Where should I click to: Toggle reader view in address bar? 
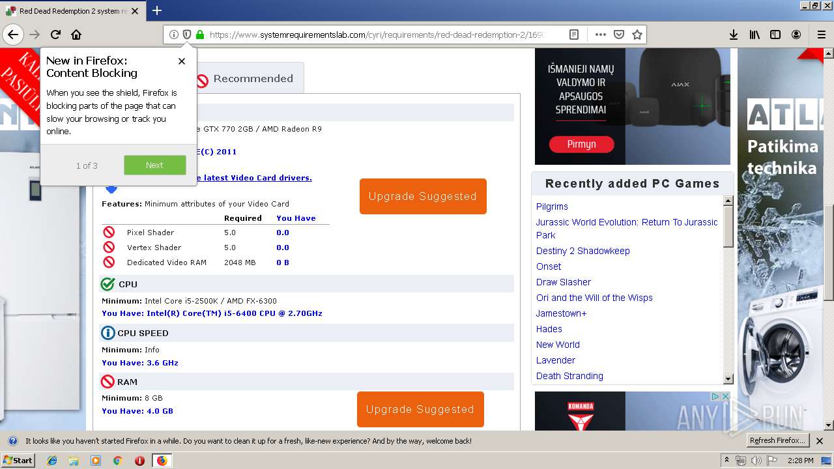574,35
